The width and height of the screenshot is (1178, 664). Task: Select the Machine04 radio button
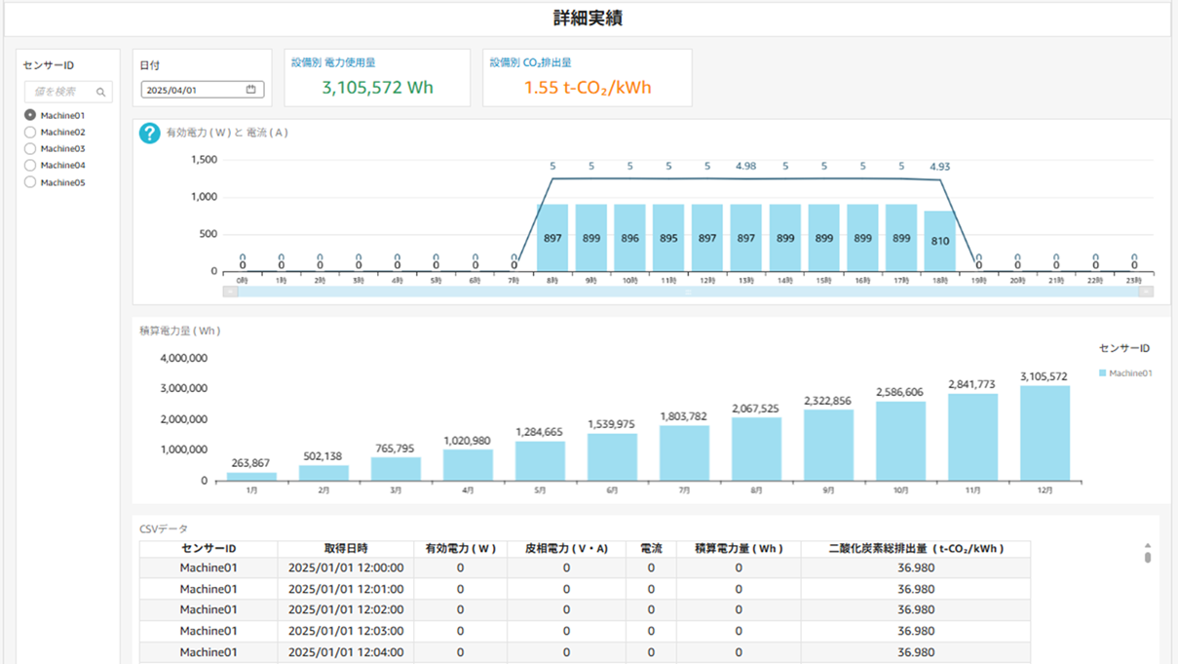[30, 166]
